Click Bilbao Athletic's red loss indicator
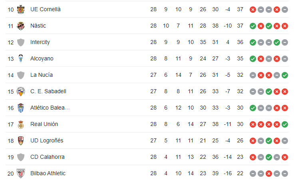Image resolution: width=298 pixels, height=182 pixels. pos(269,174)
